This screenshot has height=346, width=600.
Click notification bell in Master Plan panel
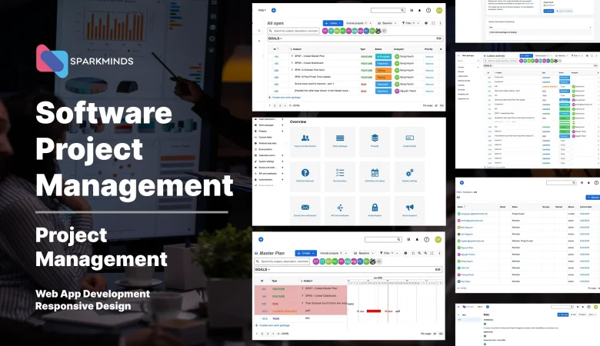(x=418, y=239)
